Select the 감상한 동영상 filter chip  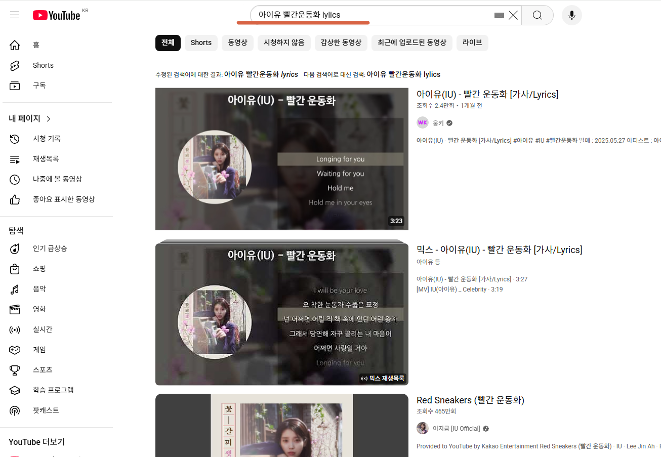click(341, 43)
